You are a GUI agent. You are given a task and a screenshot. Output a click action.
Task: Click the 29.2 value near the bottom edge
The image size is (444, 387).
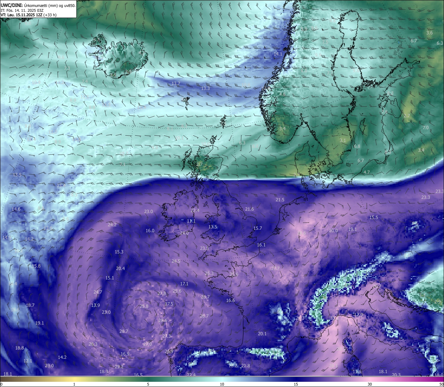pos(119,367)
